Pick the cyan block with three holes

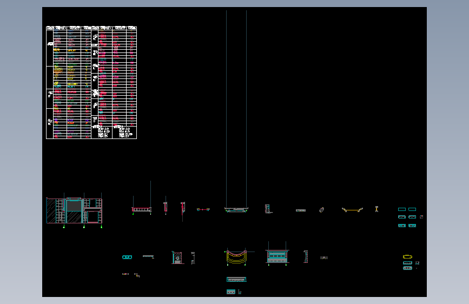point(127,257)
